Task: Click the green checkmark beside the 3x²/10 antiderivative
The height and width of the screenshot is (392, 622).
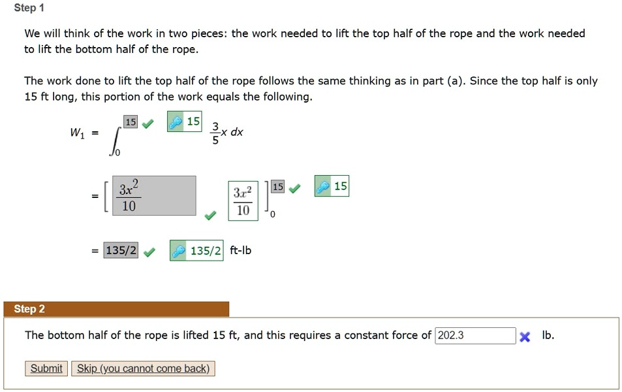Action: (210, 216)
